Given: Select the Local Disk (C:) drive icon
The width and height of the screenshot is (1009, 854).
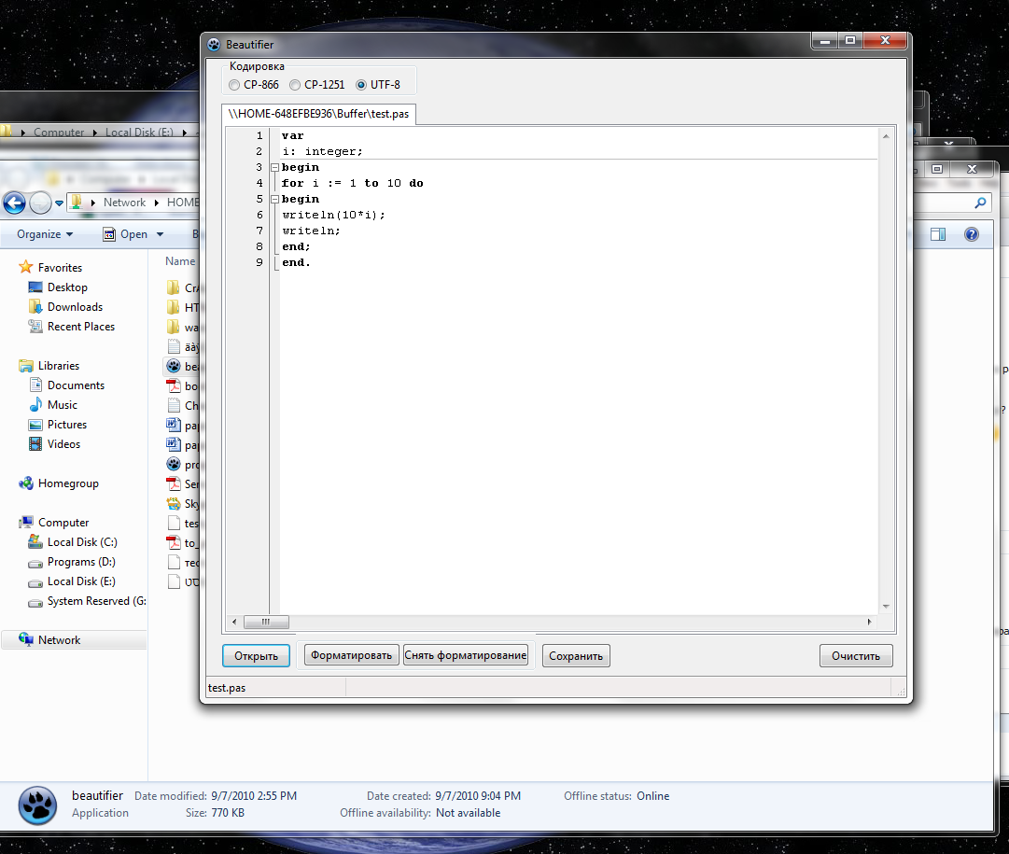Looking at the screenshot, I should point(35,542).
